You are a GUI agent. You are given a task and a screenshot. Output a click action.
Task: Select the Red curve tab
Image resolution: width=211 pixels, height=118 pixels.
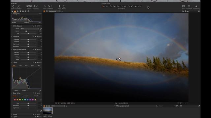tap(26, 66)
